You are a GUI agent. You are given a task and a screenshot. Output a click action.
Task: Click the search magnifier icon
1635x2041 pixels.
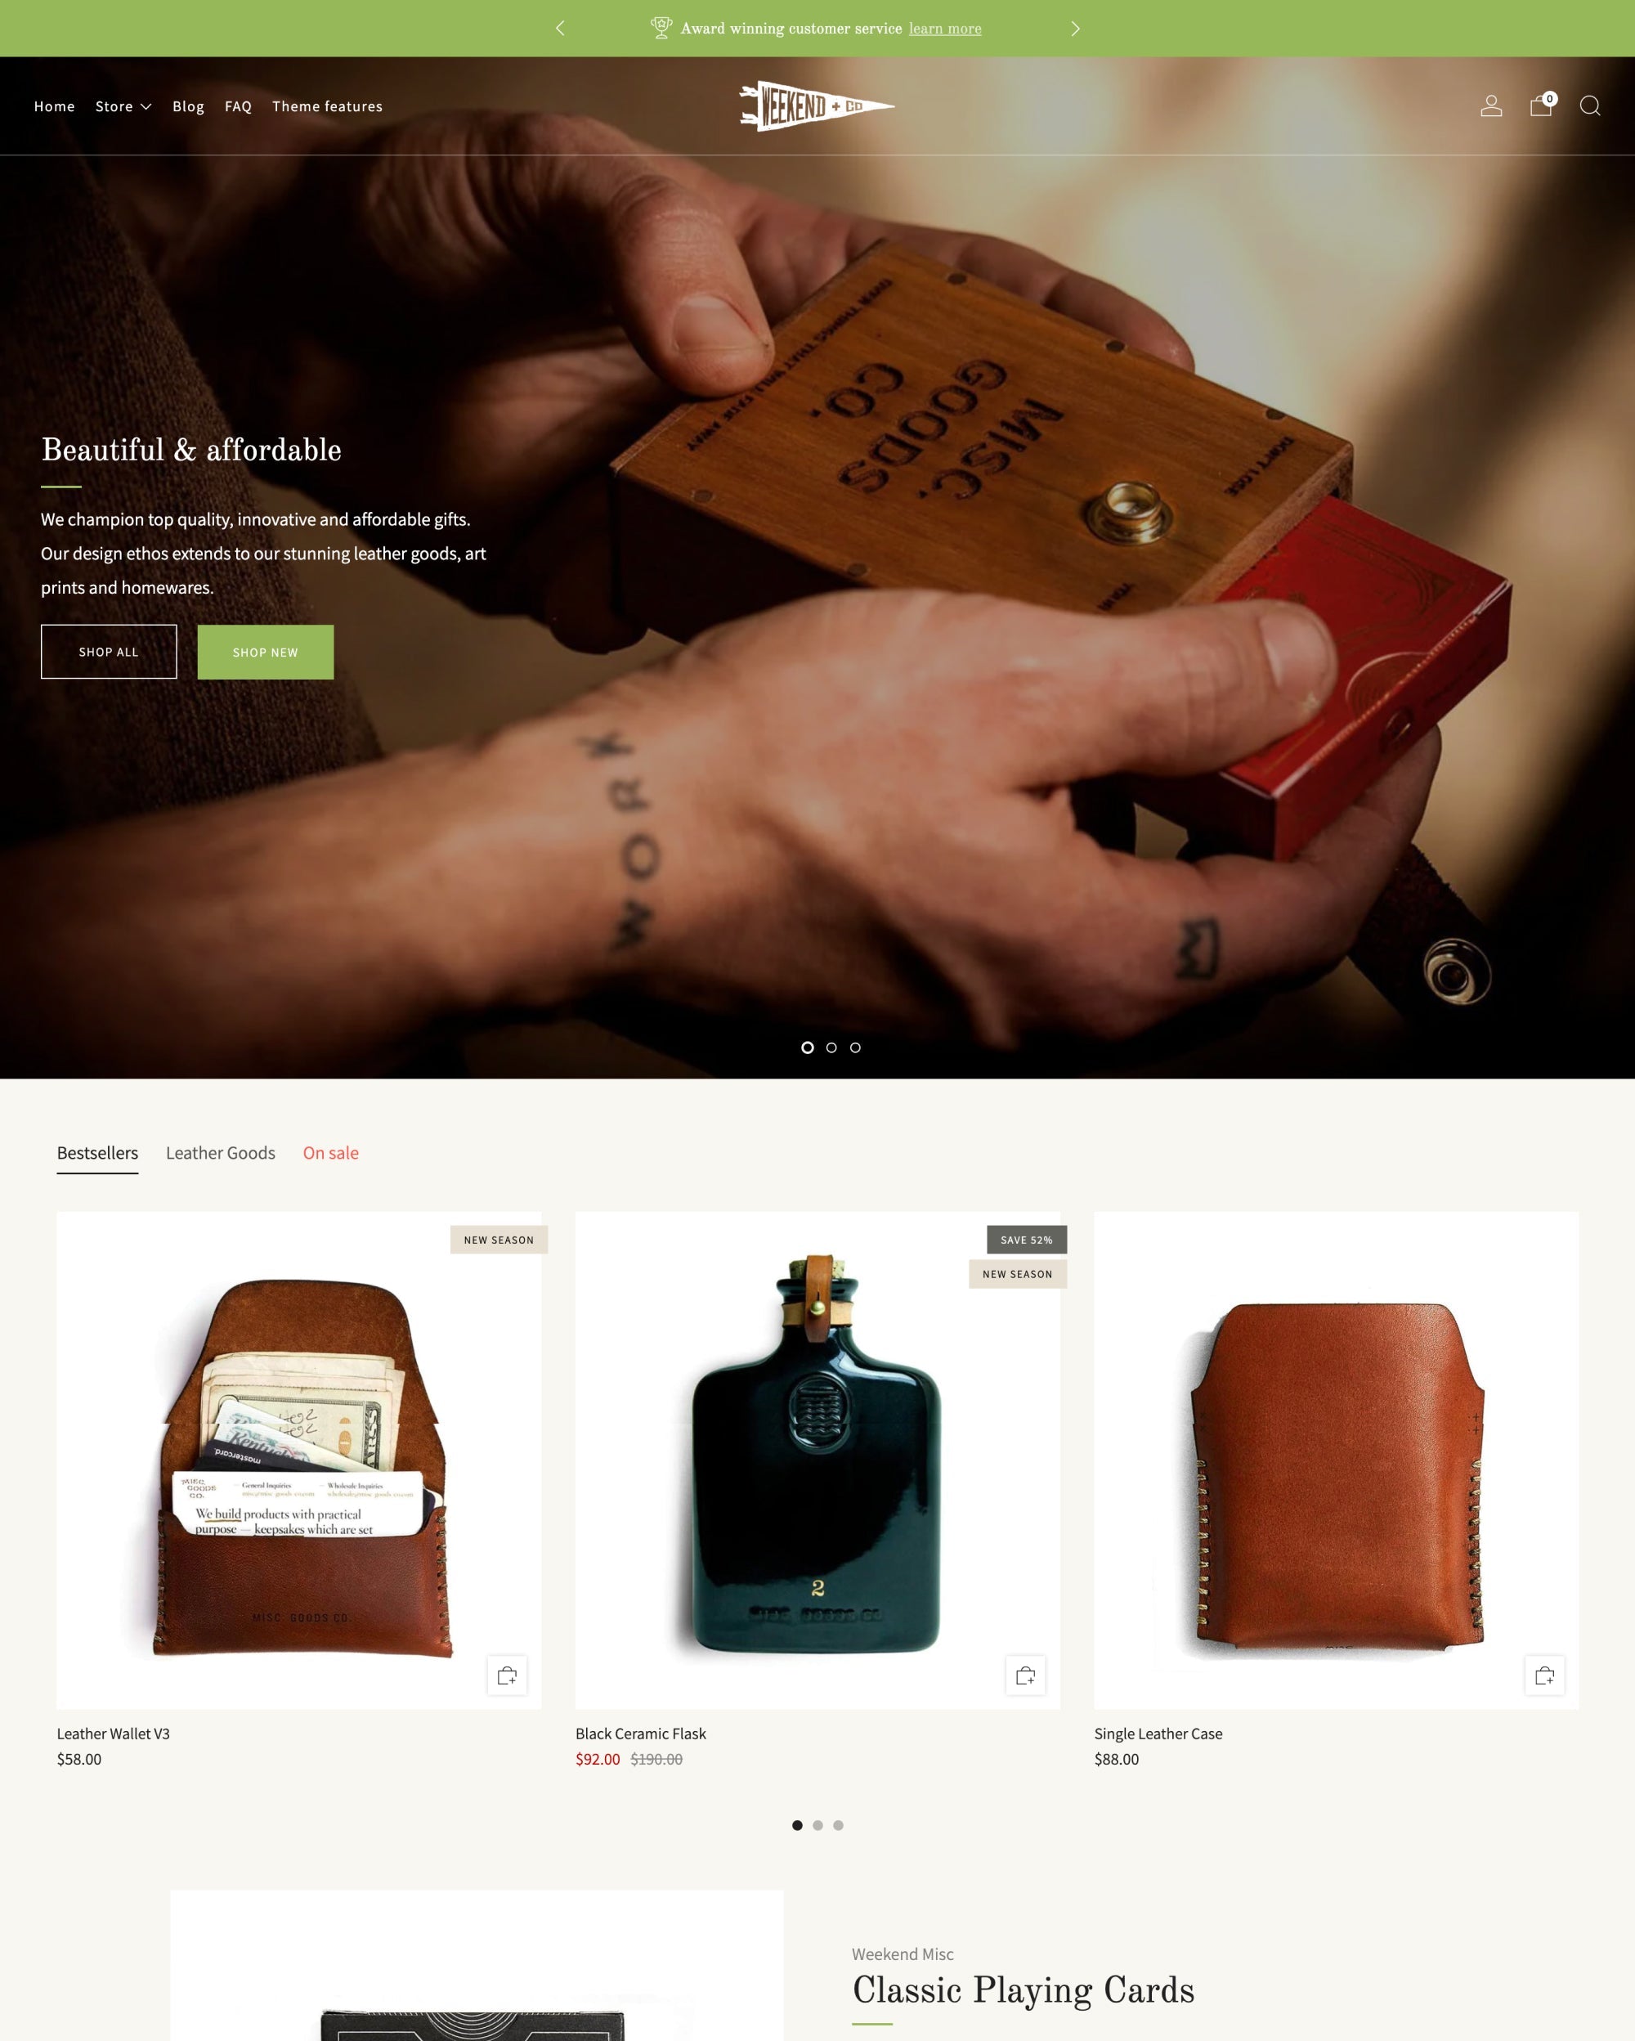pos(1590,105)
